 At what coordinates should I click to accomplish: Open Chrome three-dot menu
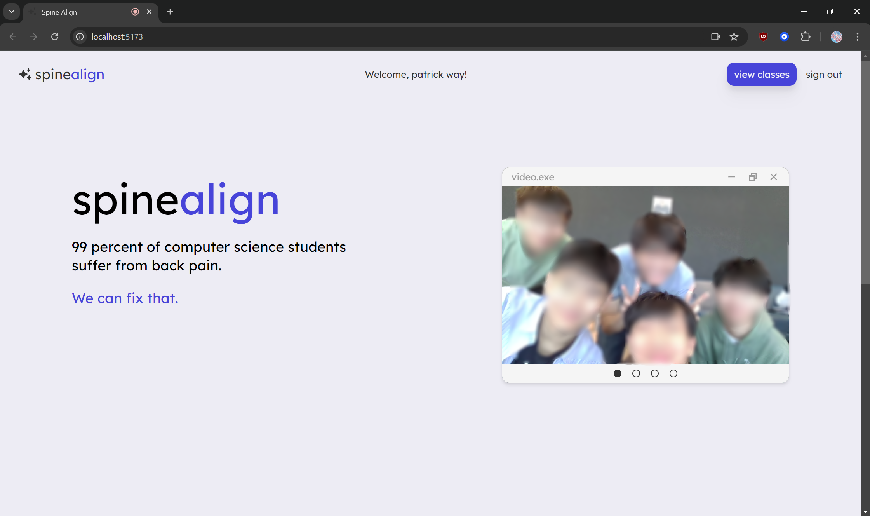857,37
